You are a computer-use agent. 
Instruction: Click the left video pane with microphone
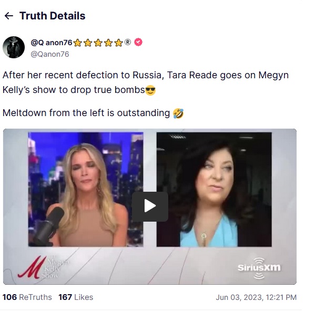[86, 189]
